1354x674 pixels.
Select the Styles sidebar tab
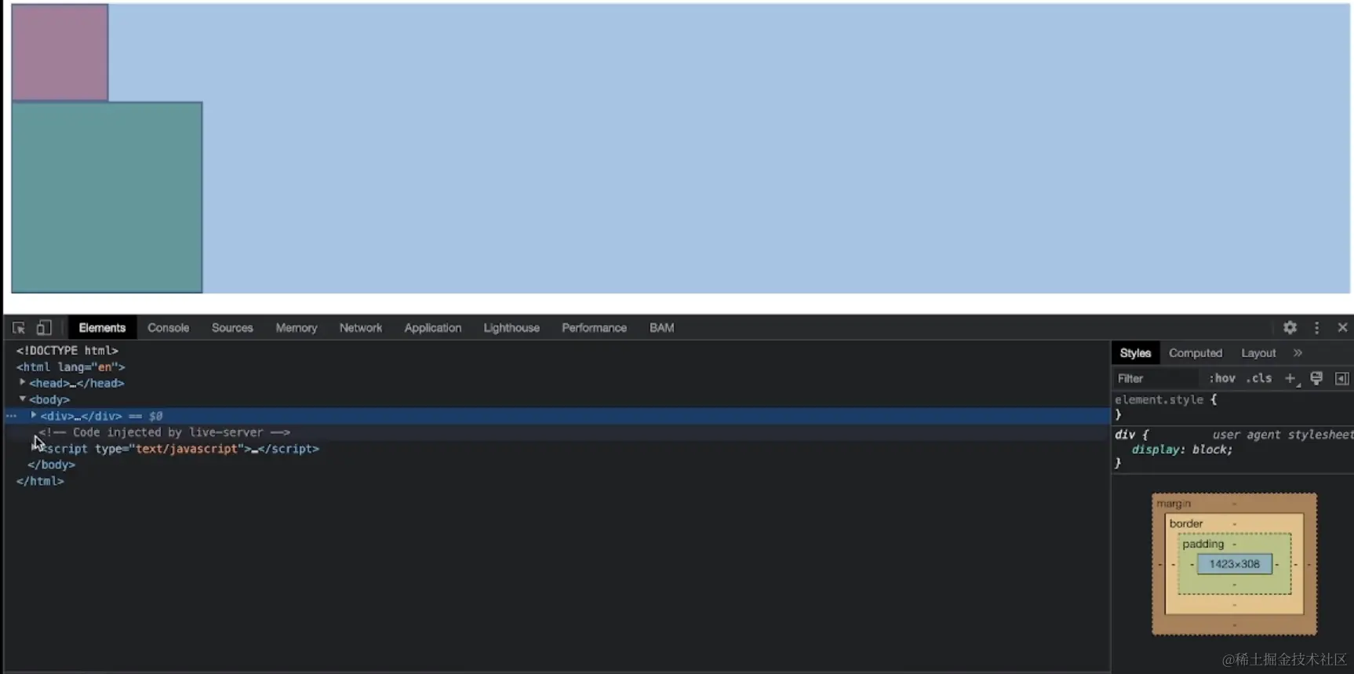click(x=1135, y=353)
